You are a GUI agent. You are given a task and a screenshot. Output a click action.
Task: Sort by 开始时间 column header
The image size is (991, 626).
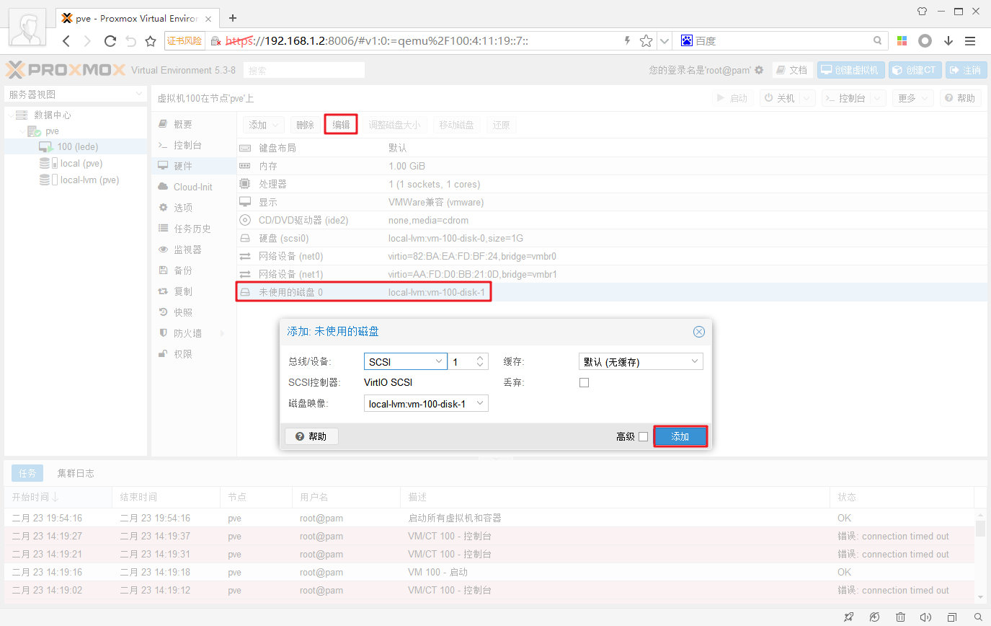(58, 497)
